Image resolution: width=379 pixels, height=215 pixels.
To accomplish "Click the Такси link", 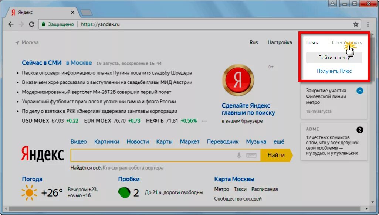I will (240, 189).
